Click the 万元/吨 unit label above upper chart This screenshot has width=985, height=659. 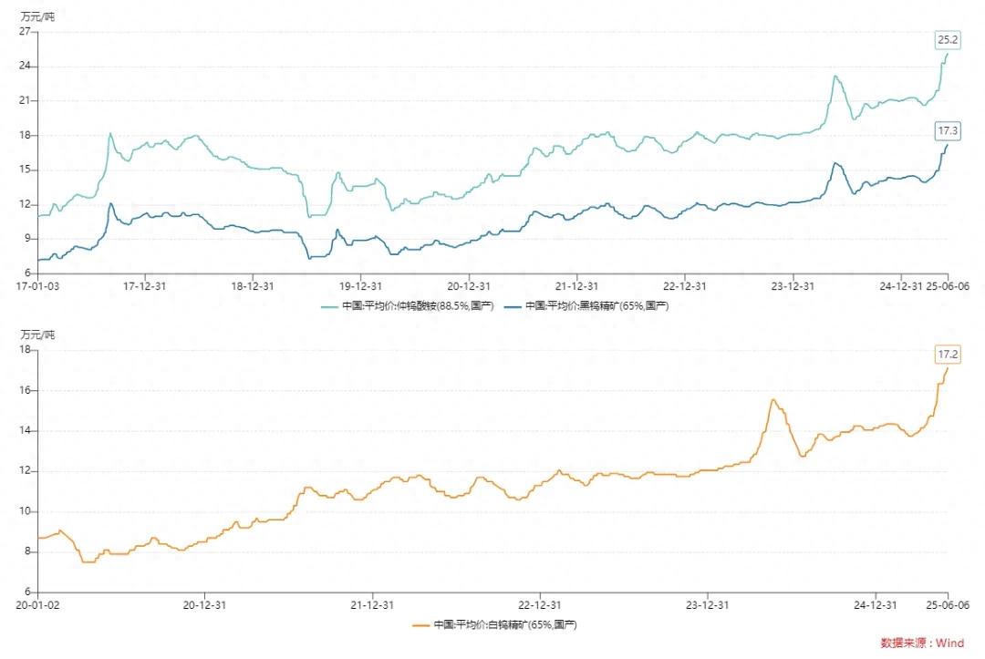(x=37, y=15)
